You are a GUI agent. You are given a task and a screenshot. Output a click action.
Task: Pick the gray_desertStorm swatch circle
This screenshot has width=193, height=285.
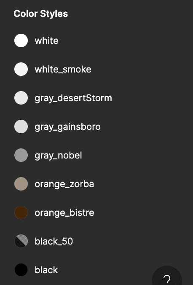(21, 98)
